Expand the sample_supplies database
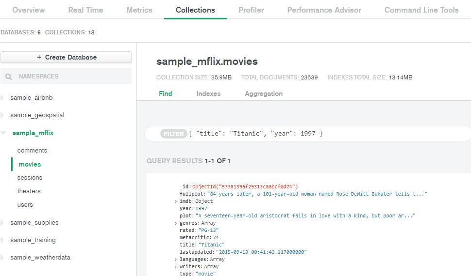 point(2,223)
